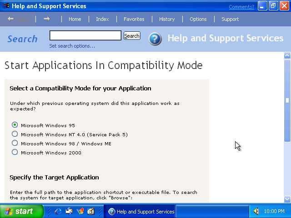Go to Home in the navigation bar
Image resolution: width=291 pixels, height=218 pixels.
(75, 19)
